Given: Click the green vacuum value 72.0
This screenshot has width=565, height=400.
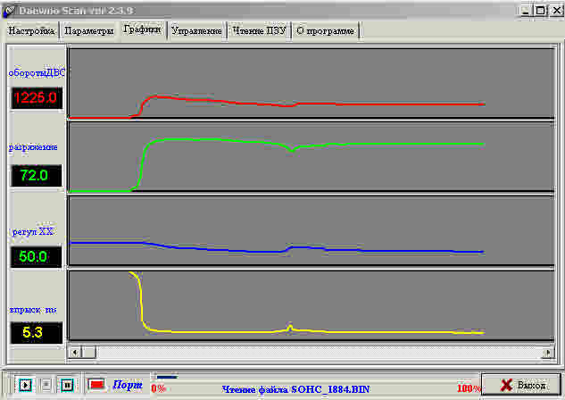Looking at the screenshot, I should point(36,175).
